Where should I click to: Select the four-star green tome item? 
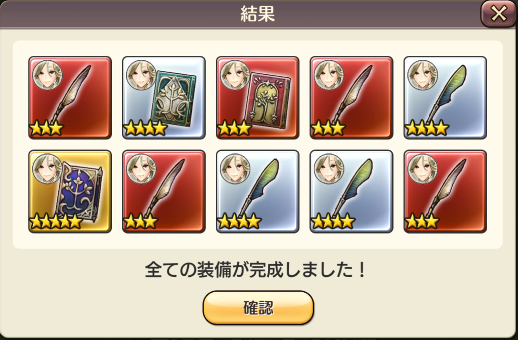pos(164,98)
